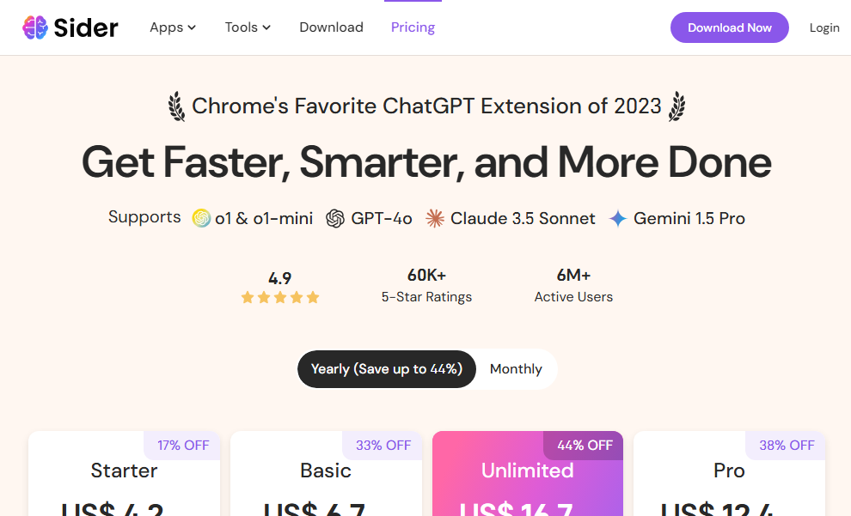
Task: Click the left laurel wreath icon
Action: [x=176, y=106]
